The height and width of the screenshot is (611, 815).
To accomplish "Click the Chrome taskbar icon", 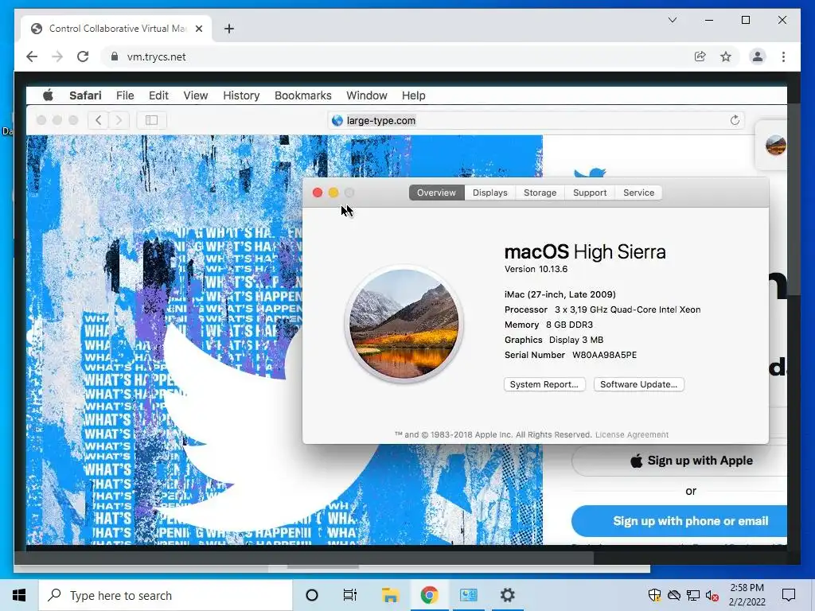I will [x=429, y=595].
